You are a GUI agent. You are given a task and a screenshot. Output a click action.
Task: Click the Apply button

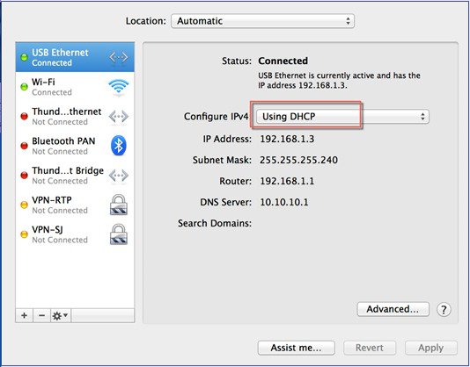[x=431, y=348]
